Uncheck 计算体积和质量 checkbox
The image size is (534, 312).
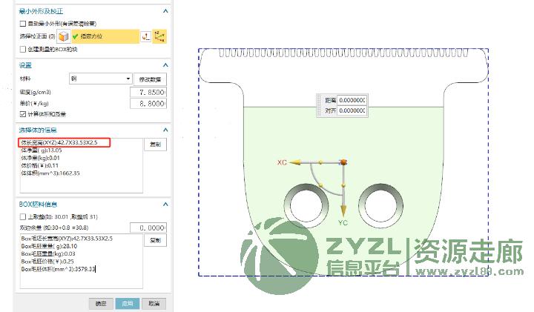click(22, 114)
